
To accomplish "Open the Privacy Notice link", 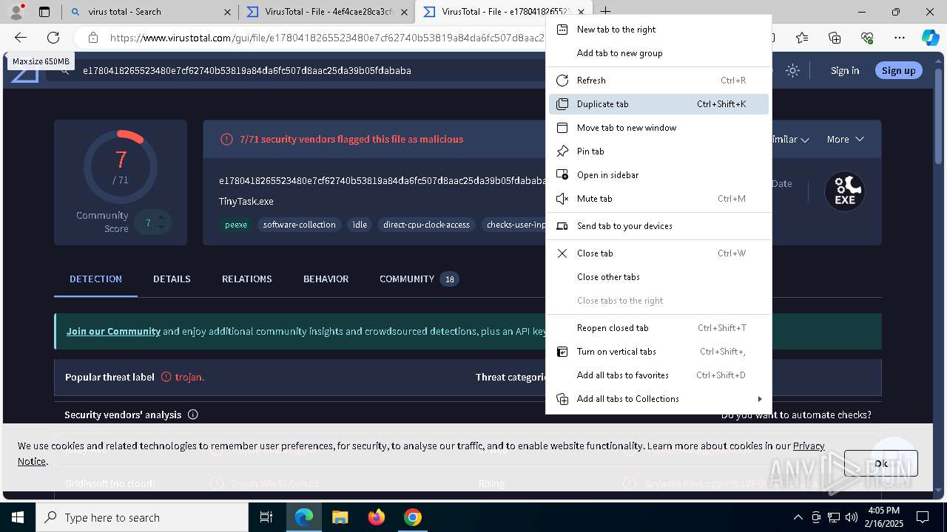I will pyautogui.click(x=809, y=446).
